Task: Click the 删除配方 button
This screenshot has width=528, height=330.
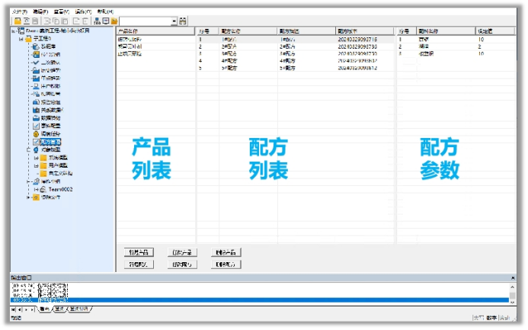Action: coord(228,264)
